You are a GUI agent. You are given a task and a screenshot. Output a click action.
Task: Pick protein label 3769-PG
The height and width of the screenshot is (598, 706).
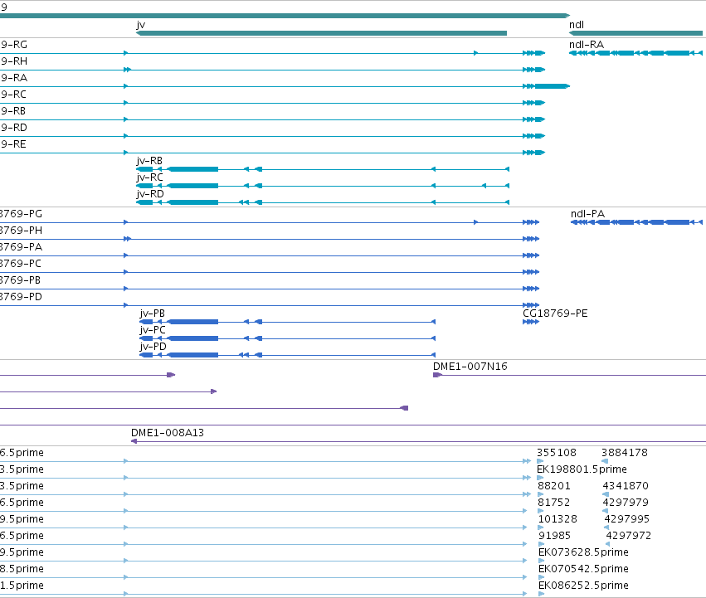pyautogui.click(x=21, y=214)
